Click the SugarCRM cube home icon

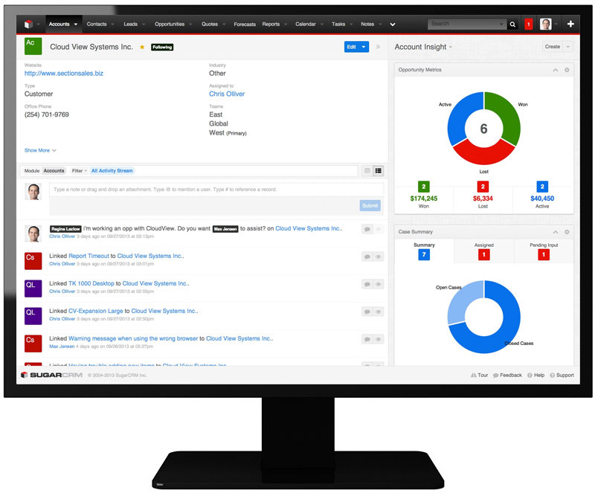tap(28, 25)
